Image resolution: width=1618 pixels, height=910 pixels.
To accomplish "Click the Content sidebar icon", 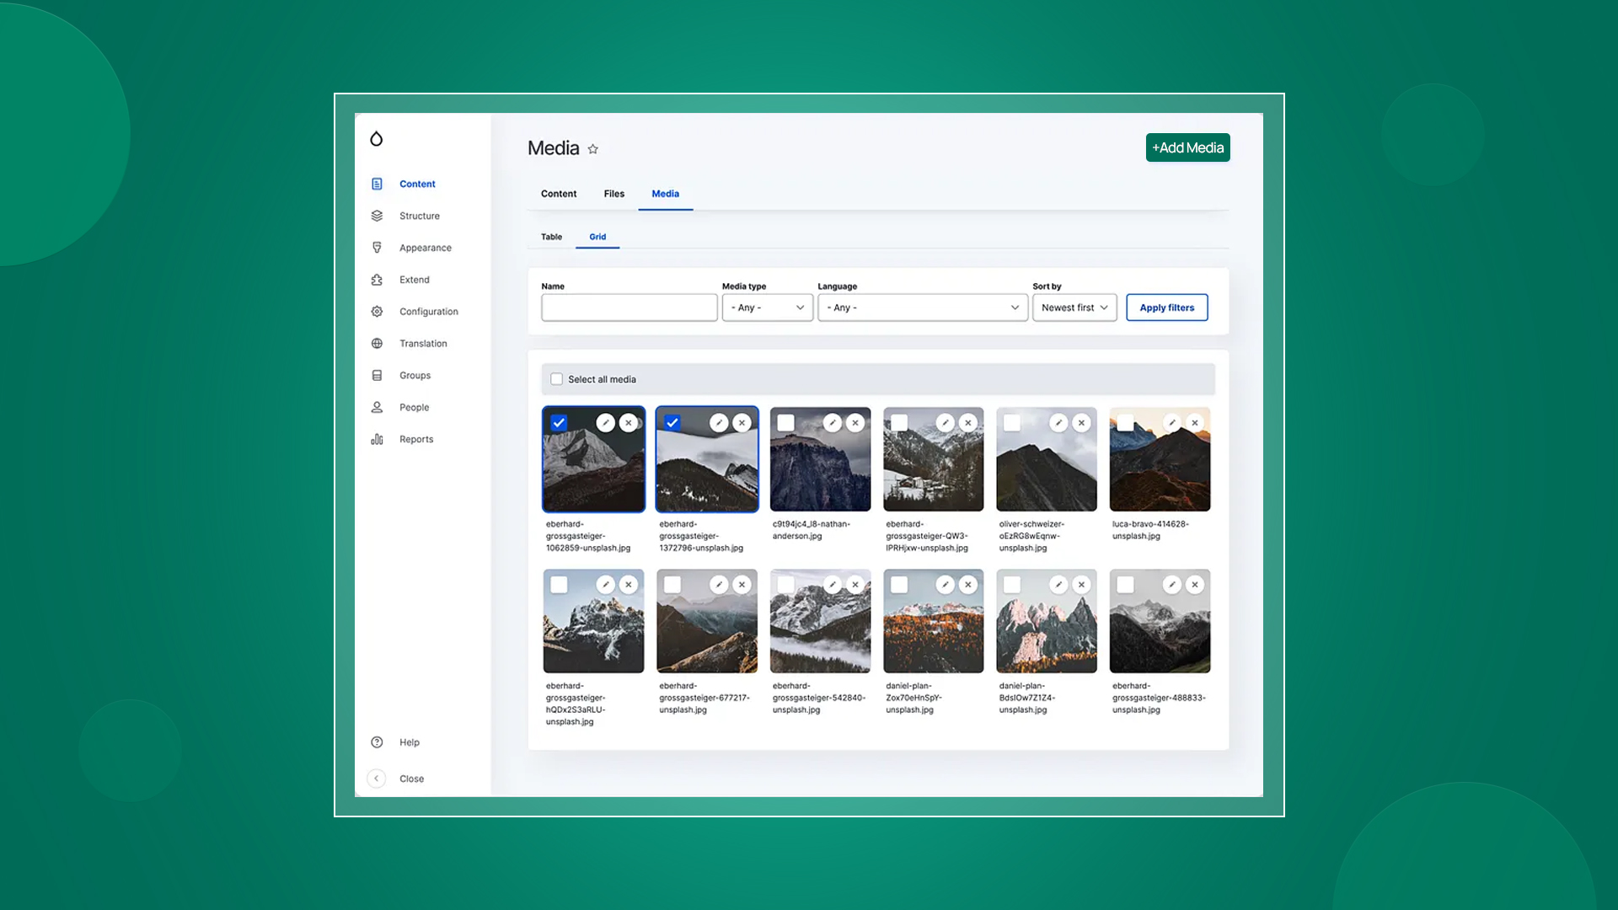I will click(377, 184).
